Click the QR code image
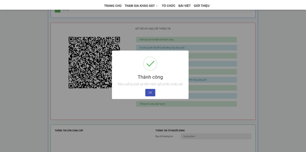Image resolution: width=306 pixels, height=152 pixels. coord(94,62)
